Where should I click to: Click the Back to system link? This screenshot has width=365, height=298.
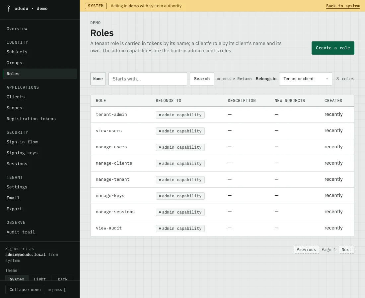click(343, 6)
